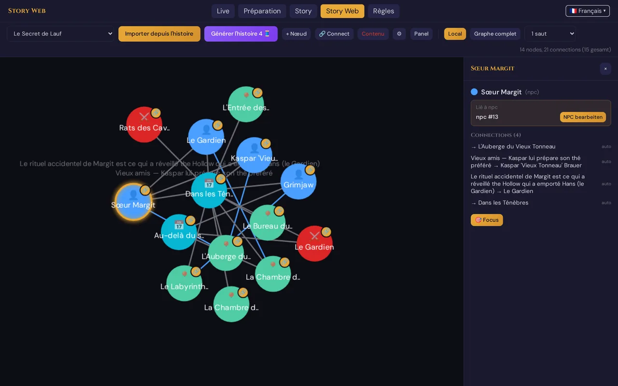Close the Sœur Margit side panel
Image resolution: width=618 pixels, height=386 pixels.
point(605,69)
